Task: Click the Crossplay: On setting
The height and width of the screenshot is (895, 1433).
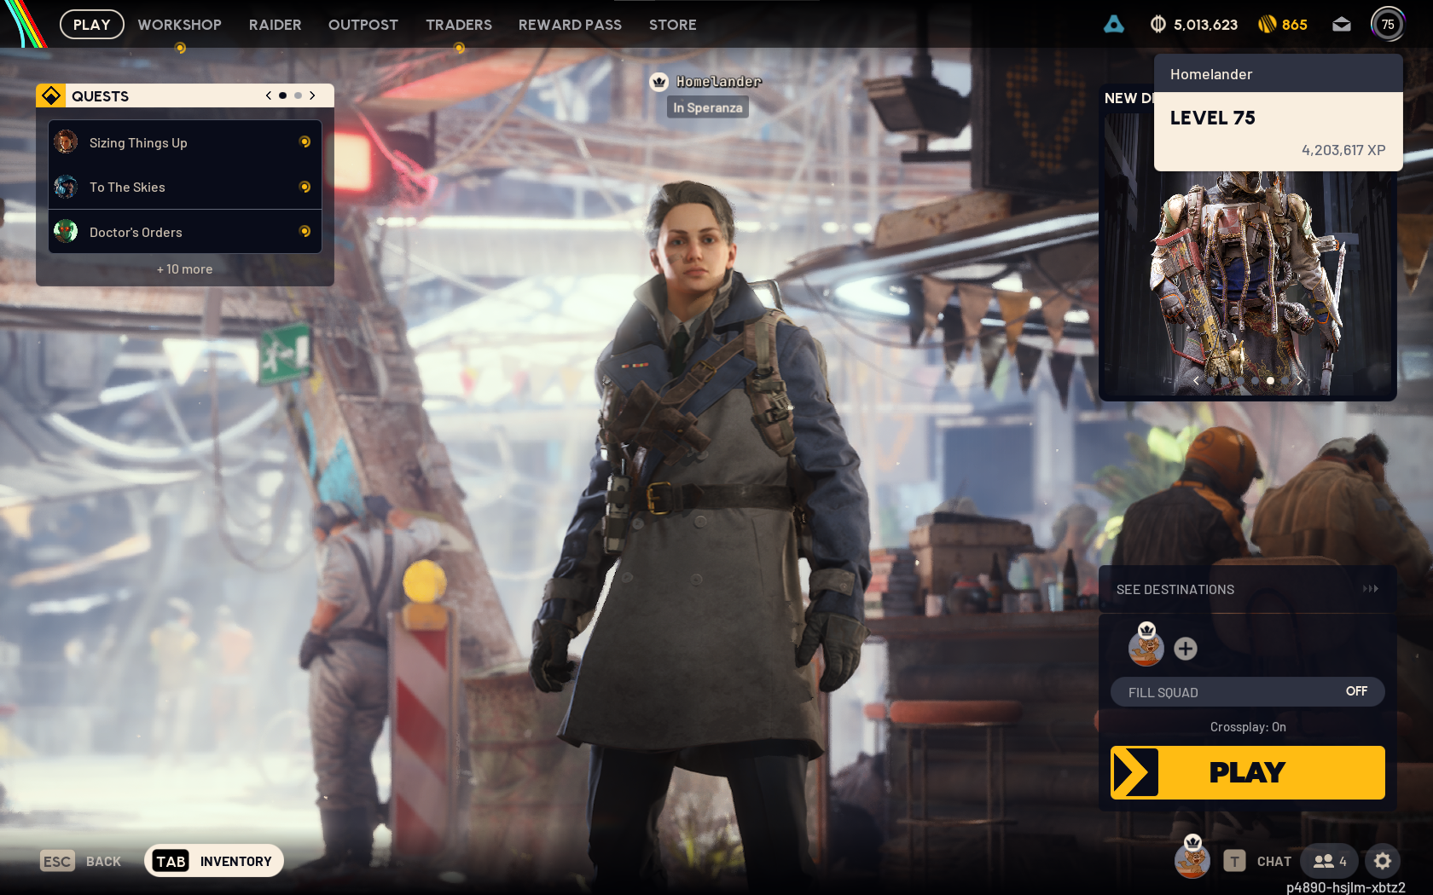Action: [x=1248, y=727]
